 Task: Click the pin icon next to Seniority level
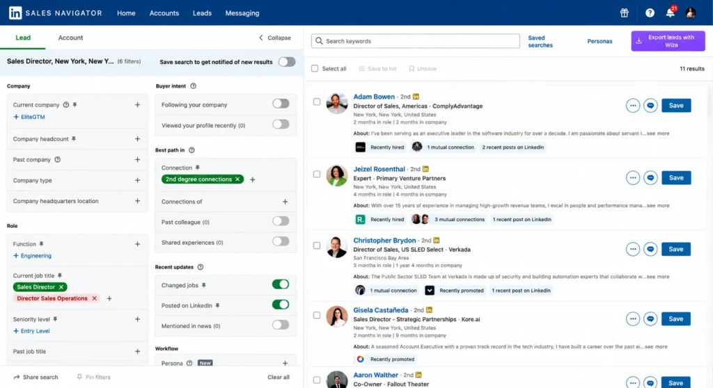coord(55,319)
